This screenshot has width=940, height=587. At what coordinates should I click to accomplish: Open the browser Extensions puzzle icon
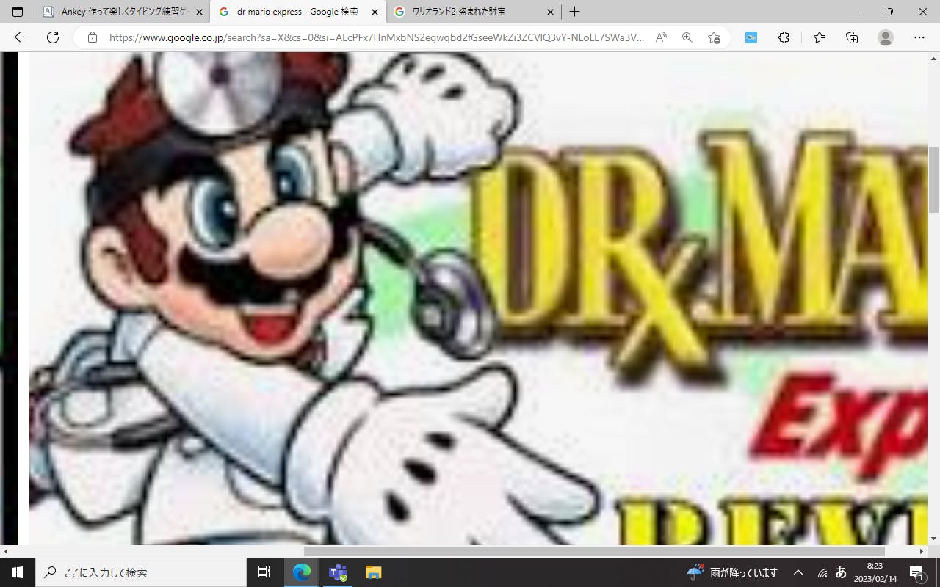pos(784,37)
